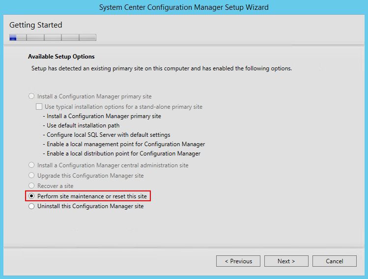Click the last wizard progress segment
This screenshot has width=368, height=279.
(x=87, y=37)
